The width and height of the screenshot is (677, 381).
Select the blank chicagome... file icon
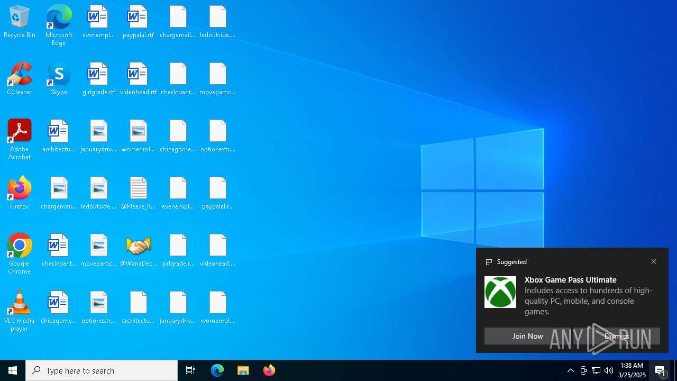point(178,137)
